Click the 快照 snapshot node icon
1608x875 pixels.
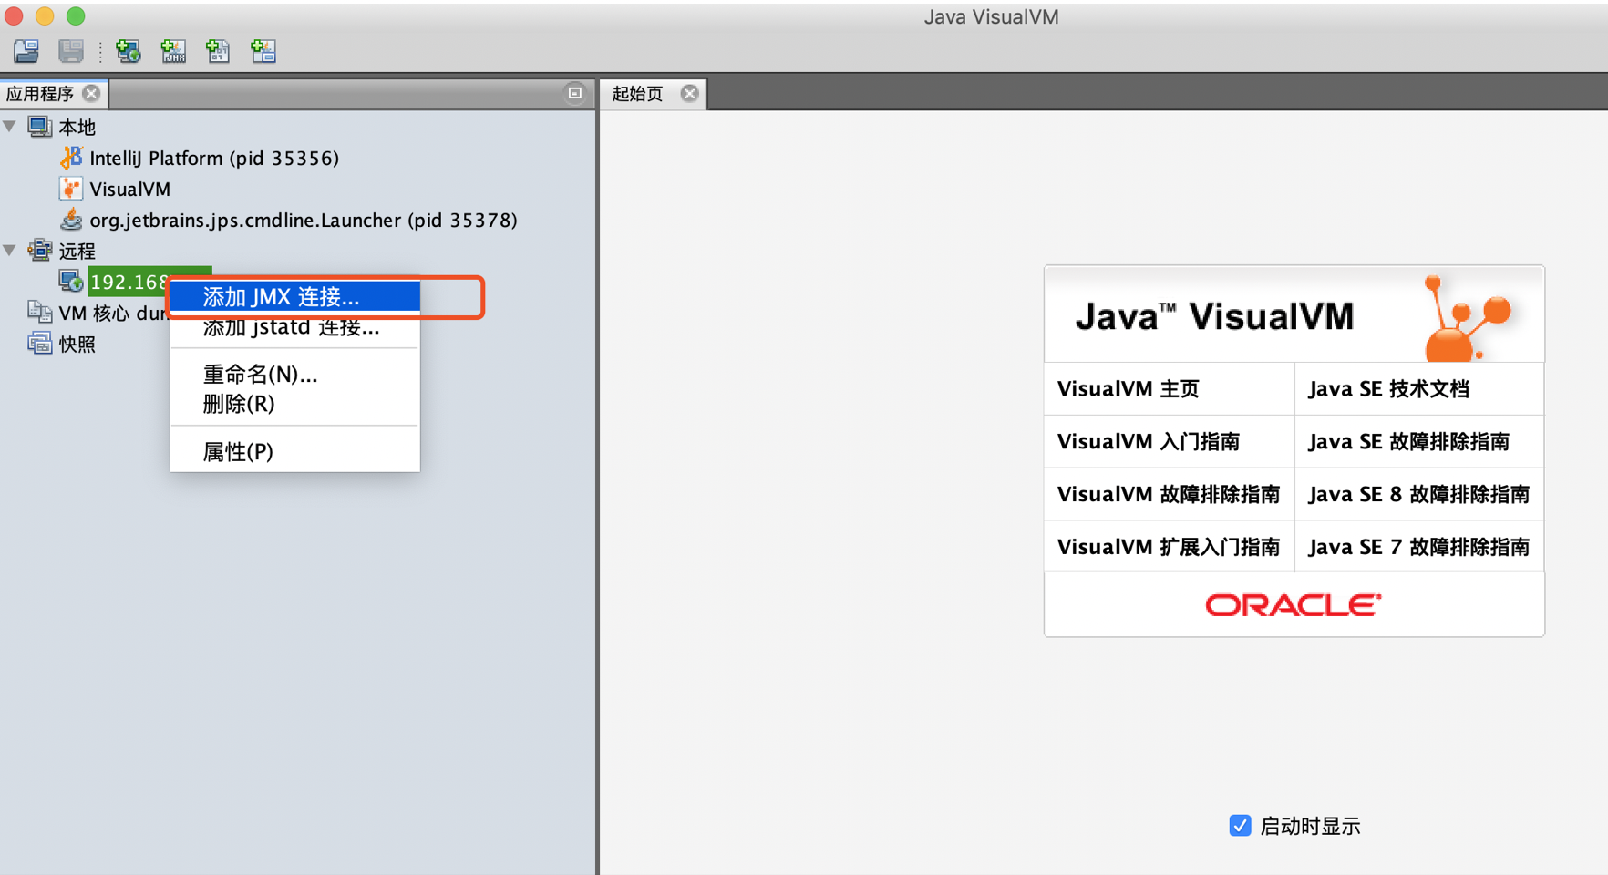coord(40,344)
